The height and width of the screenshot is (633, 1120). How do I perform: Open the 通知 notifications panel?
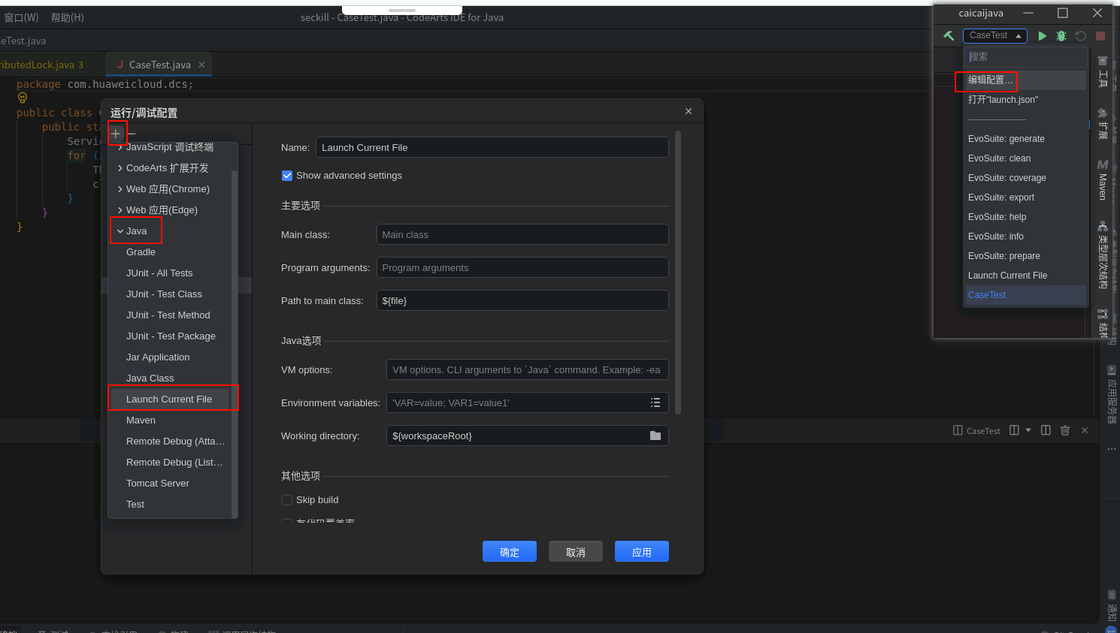click(1112, 607)
